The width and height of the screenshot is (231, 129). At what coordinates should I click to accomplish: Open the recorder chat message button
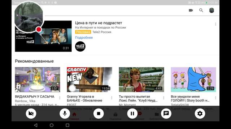[x=166, y=114]
